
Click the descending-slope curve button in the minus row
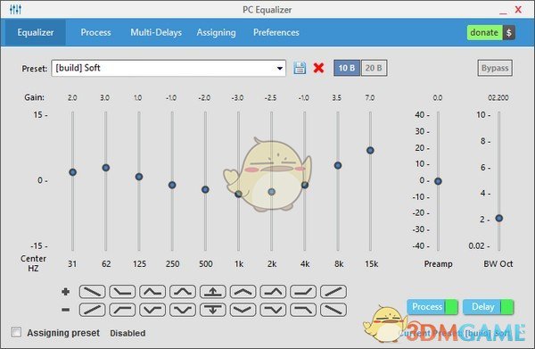tap(333, 310)
